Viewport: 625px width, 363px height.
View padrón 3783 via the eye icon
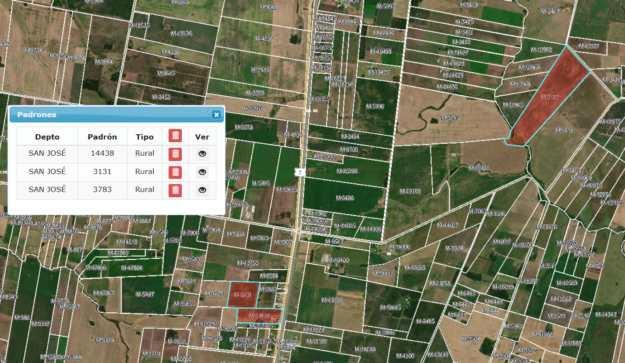(x=202, y=190)
